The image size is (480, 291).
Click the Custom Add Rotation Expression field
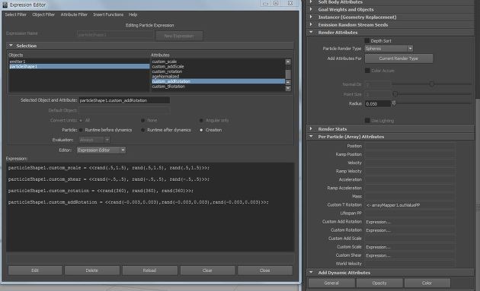[x=409, y=222]
